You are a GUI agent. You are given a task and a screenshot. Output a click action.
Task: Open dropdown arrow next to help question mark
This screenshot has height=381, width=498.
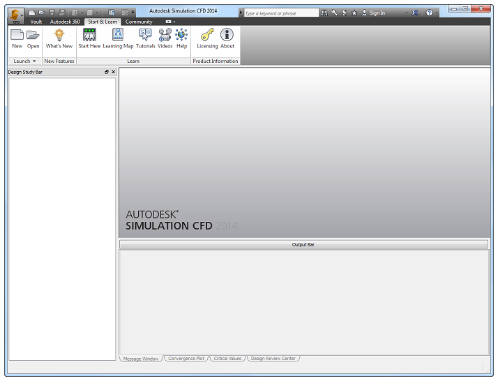tap(437, 13)
